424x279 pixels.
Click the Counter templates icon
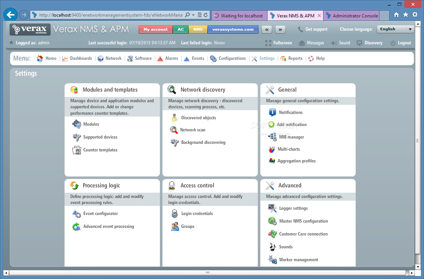pyautogui.click(x=77, y=150)
